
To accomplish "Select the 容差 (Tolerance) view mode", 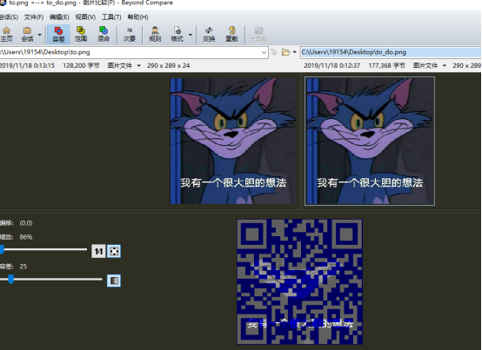I will point(58,34).
